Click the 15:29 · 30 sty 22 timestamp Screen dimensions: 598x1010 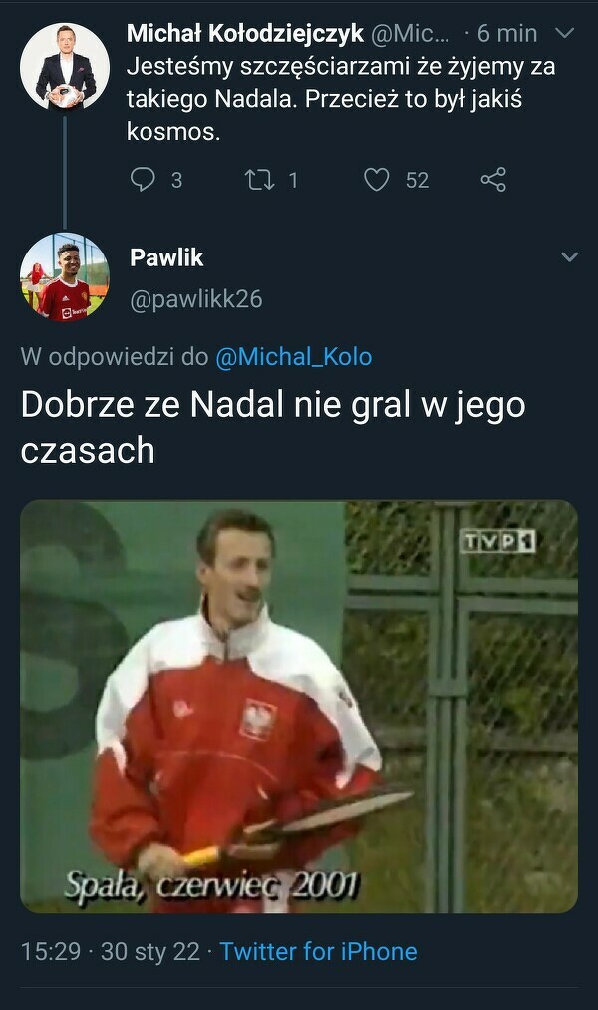click(110, 951)
